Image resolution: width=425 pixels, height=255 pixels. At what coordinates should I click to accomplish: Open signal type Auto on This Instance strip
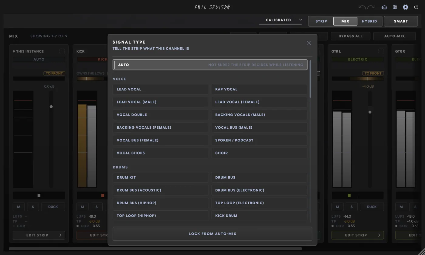[39, 59]
